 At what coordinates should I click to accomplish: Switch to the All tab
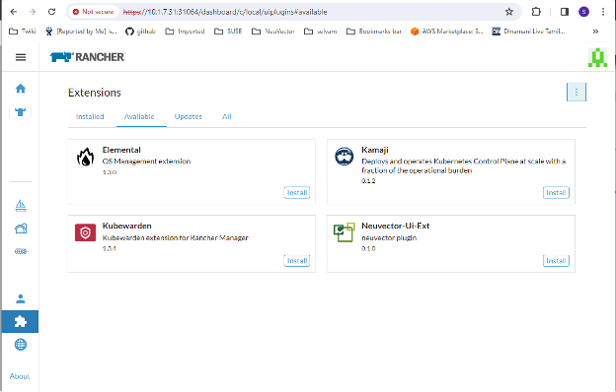point(227,117)
